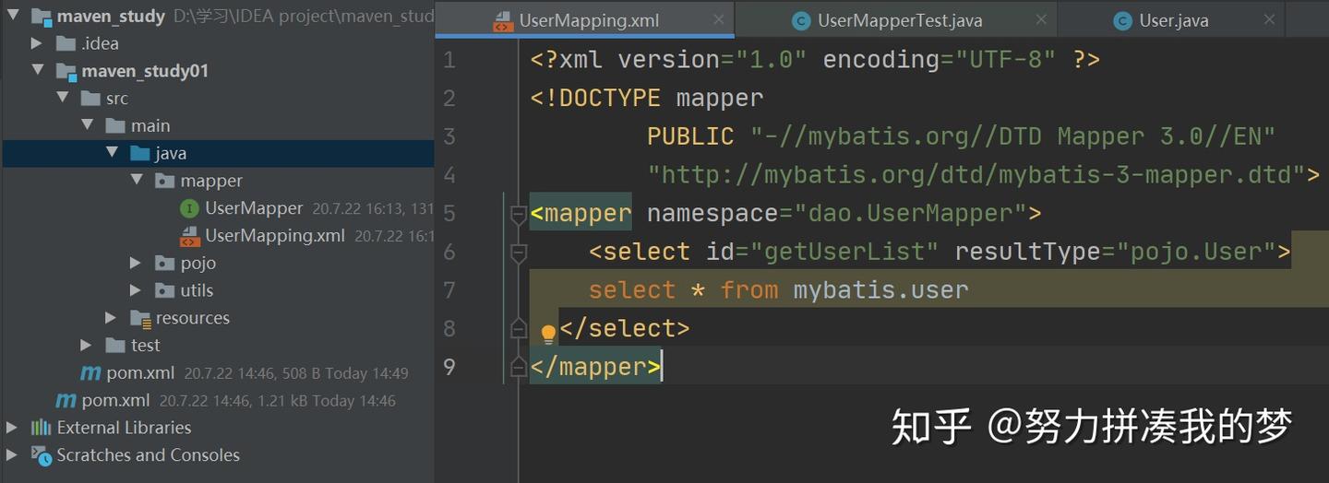This screenshot has width=1329, height=483.
Task: Click the External Libraries icon
Action: click(41, 428)
